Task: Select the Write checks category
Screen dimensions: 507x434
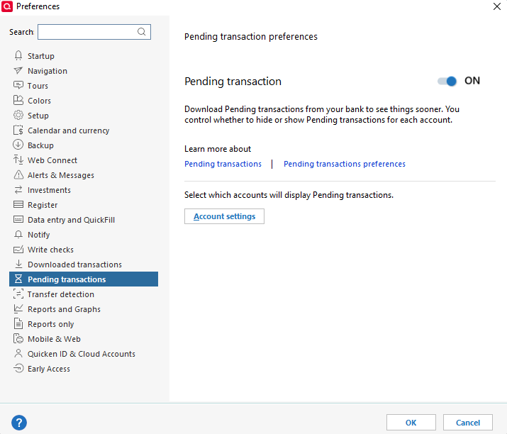Action: pos(51,250)
